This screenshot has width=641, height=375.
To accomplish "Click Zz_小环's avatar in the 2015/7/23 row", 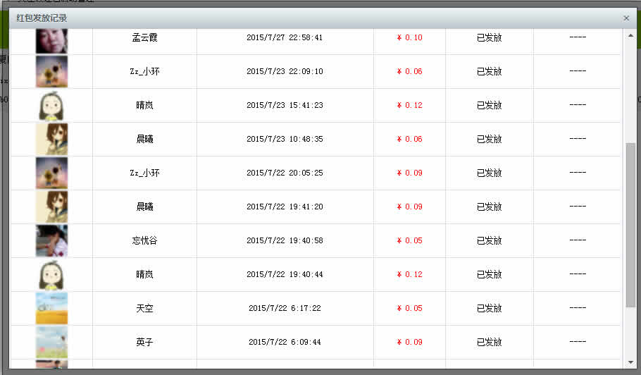I will click(x=51, y=71).
